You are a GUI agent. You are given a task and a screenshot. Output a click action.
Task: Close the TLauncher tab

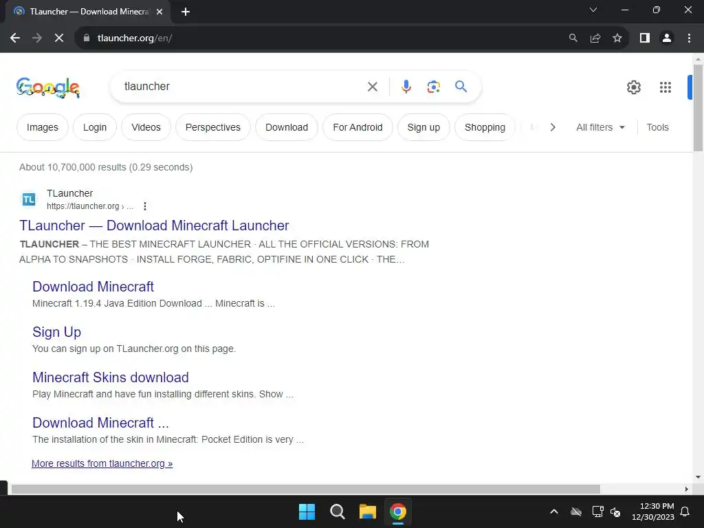(x=159, y=12)
